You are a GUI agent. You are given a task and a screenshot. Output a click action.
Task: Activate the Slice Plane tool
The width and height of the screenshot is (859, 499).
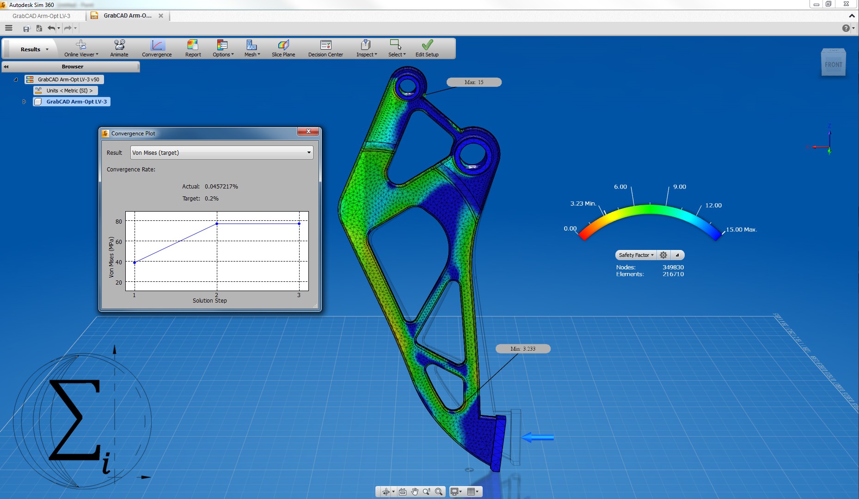click(283, 49)
